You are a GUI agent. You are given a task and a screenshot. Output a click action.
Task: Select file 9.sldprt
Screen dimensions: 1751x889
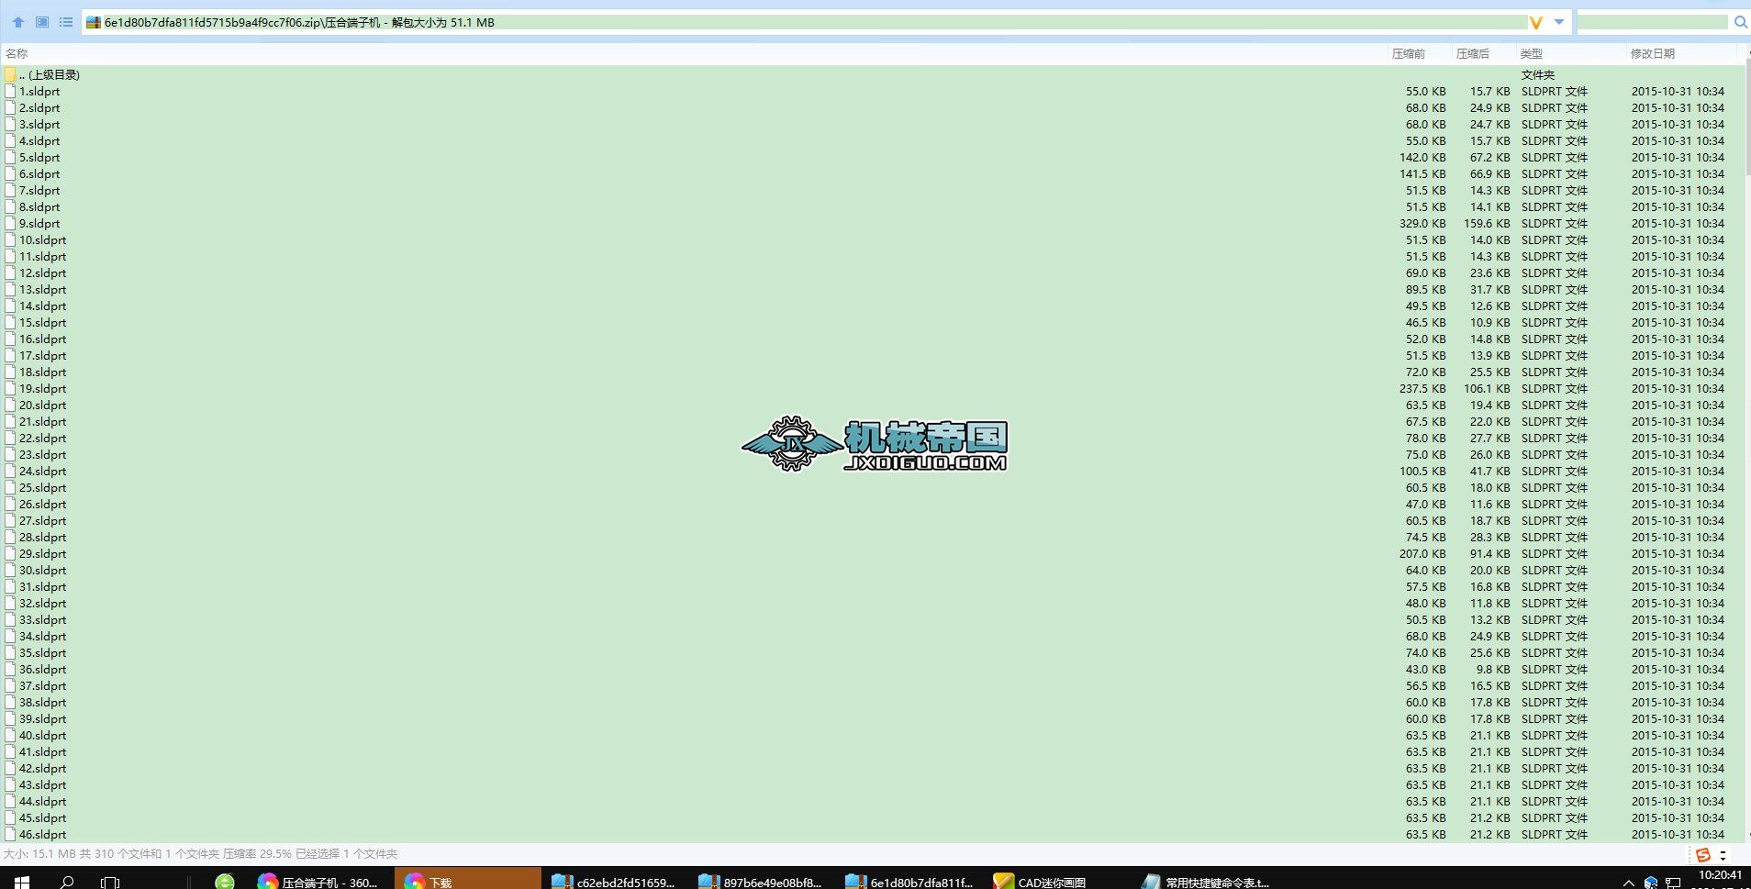(x=39, y=223)
